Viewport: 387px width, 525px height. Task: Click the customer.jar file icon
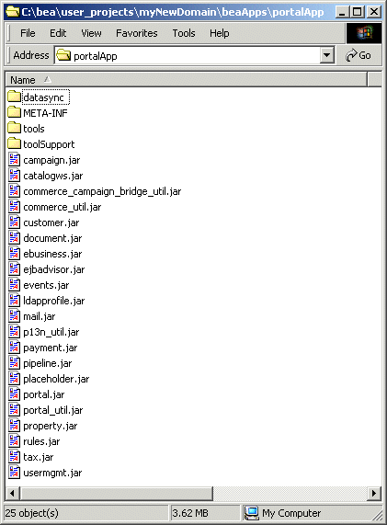(14, 223)
